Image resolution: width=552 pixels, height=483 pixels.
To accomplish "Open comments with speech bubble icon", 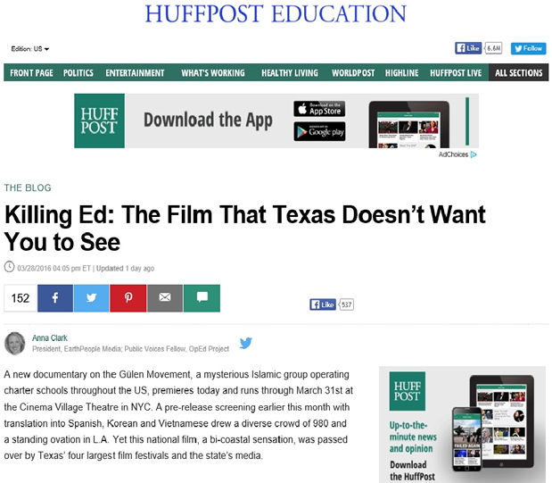I will coord(202,298).
